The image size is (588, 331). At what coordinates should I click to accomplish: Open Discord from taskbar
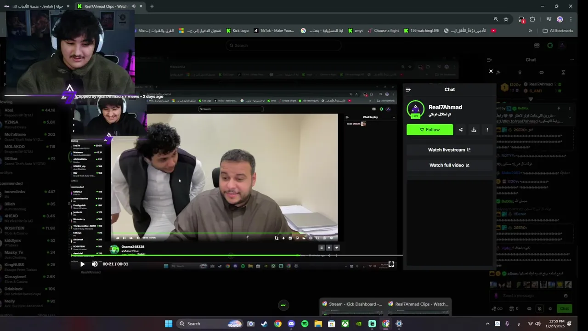[291, 324]
